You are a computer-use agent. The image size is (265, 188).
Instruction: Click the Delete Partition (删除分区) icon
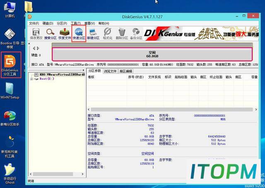pyautogui.click(x=122, y=34)
